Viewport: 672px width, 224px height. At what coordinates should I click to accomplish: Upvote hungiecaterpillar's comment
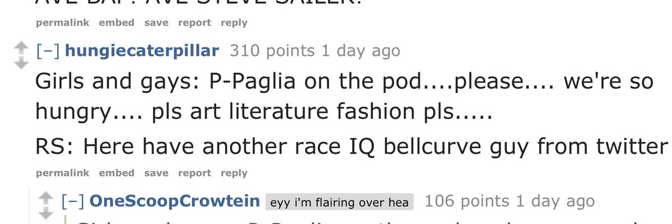pos(20,47)
